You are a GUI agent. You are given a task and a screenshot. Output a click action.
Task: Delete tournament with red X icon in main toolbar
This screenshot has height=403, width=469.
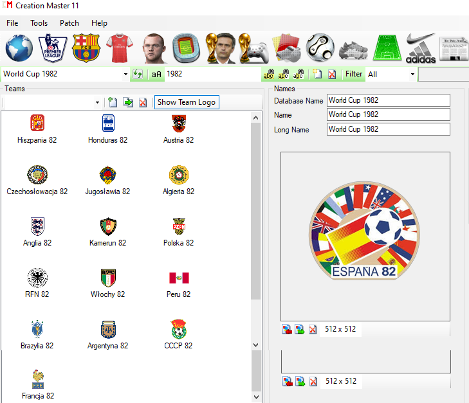pos(332,74)
